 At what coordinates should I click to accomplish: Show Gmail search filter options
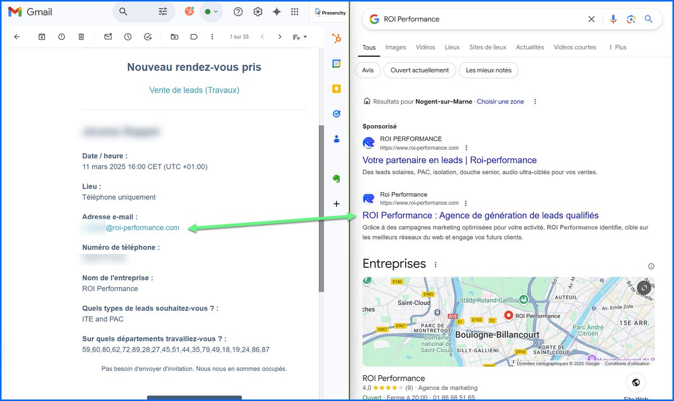tap(163, 12)
